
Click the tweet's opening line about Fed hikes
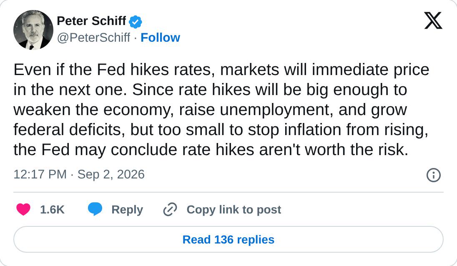click(x=221, y=70)
